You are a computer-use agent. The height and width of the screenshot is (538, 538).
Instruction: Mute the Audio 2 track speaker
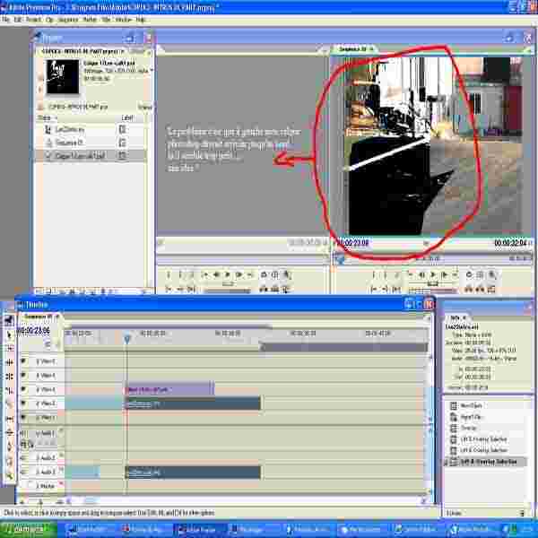coord(23,457)
